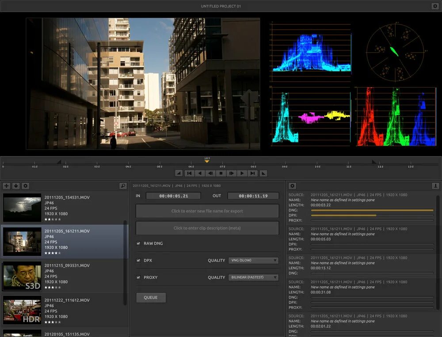Screen dimensions: 442x337
Task: Click file name 20111222_111612.MOV
Action: 67,300
